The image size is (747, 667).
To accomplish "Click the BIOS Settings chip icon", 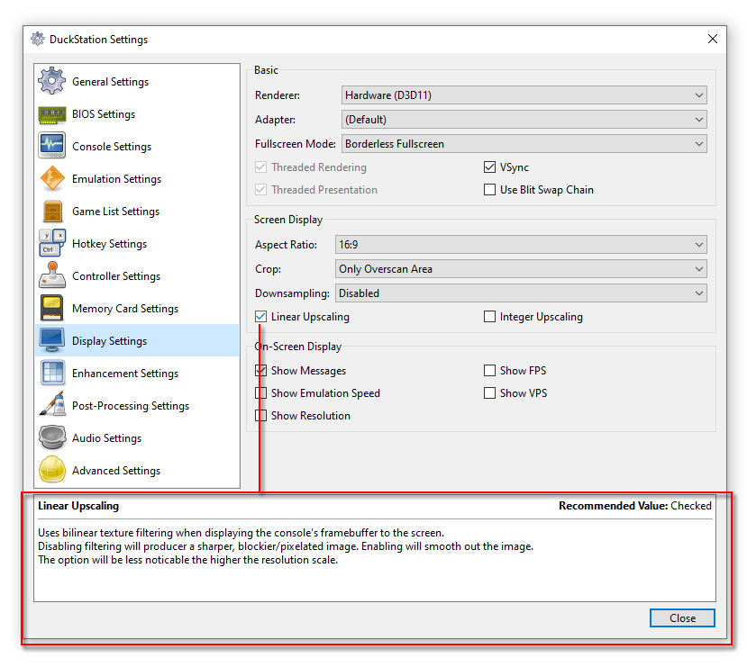I will (x=52, y=114).
